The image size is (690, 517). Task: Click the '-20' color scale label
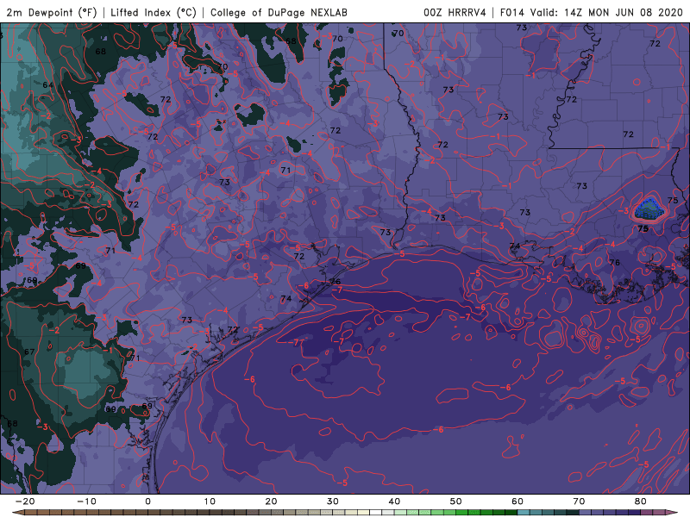(25, 501)
